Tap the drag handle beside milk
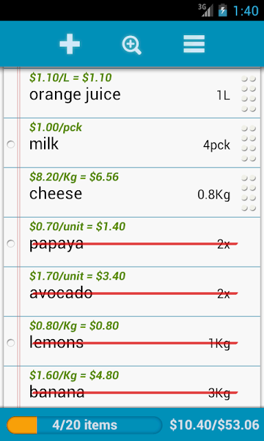Image resolution: width=264 pixels, height=441 pixels. 249,143
